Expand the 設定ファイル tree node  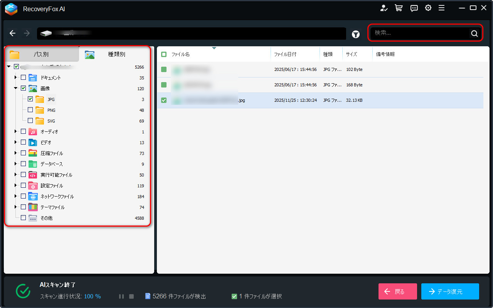pos(16,185)
